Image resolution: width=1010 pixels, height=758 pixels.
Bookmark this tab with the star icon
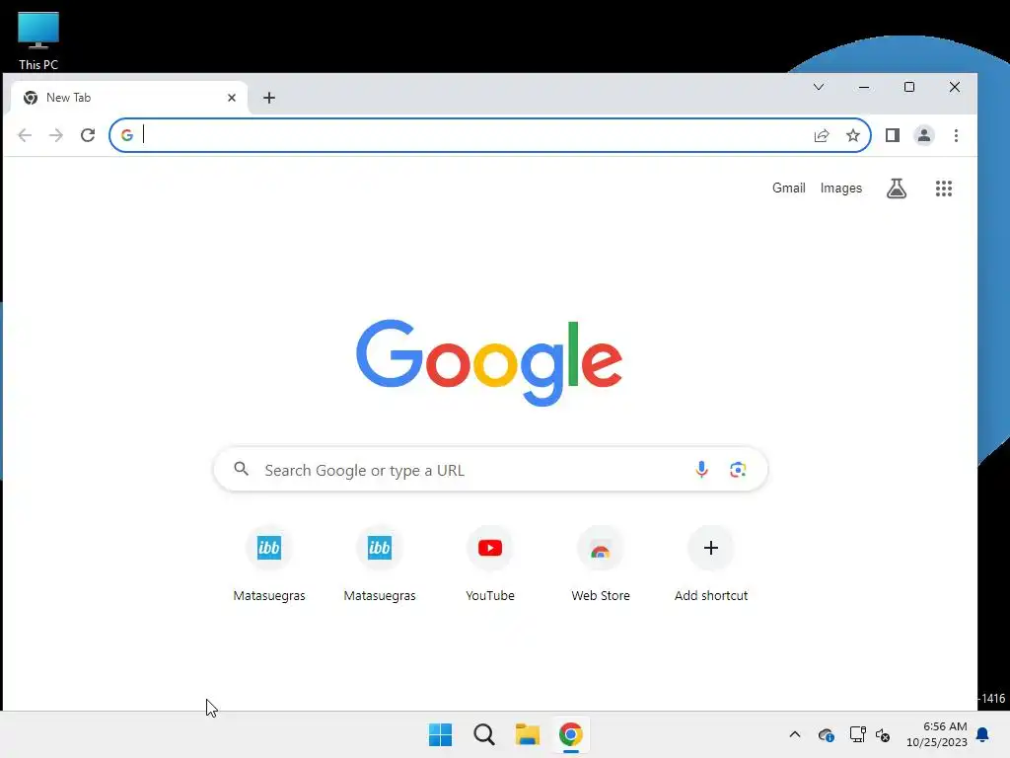tap(853, 135)
